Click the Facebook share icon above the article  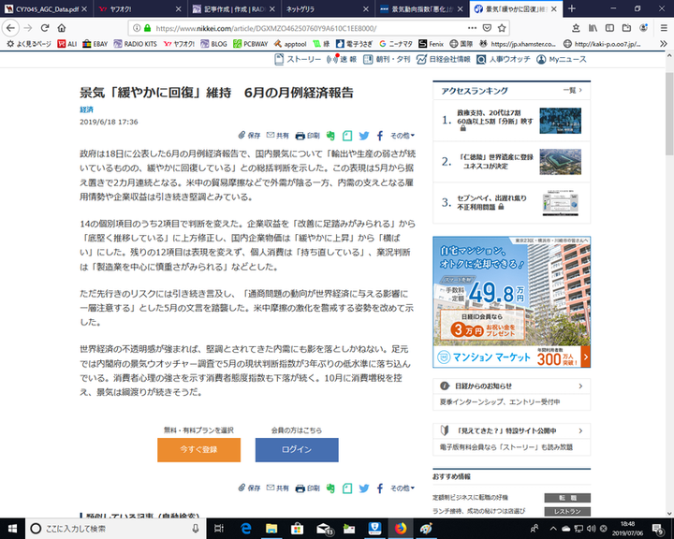point(380,136)
